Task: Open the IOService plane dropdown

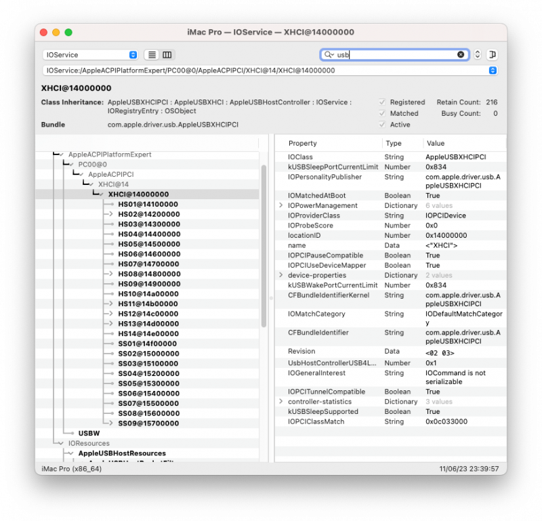Action: 90,55
